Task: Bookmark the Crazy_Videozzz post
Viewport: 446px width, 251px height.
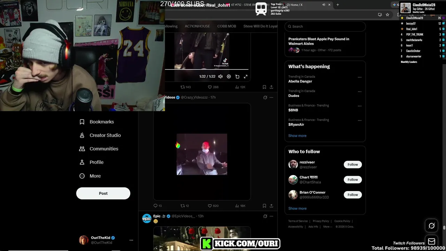Action: click(x=264, y=206)
